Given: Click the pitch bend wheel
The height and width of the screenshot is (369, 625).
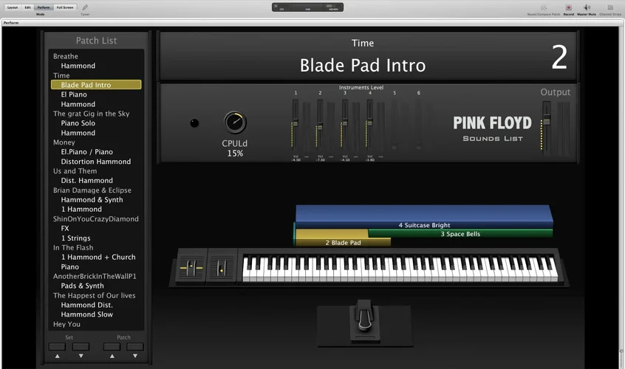Looking at the screenshot, I should (191, 268).
